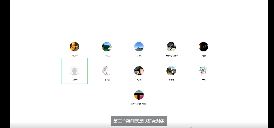Select the couple selfie photo avatar

point(139,71)
